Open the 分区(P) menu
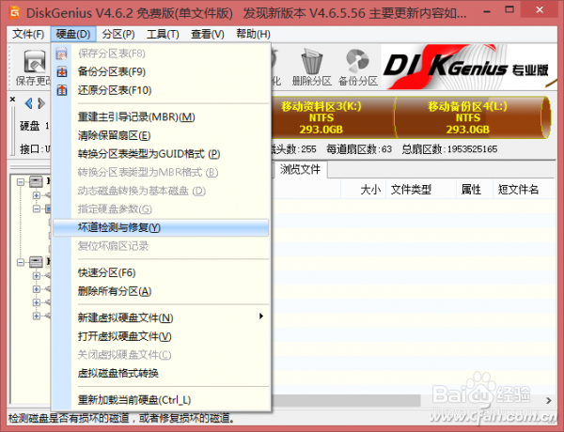This screenshot has width=564, height=432. [118, 34]
